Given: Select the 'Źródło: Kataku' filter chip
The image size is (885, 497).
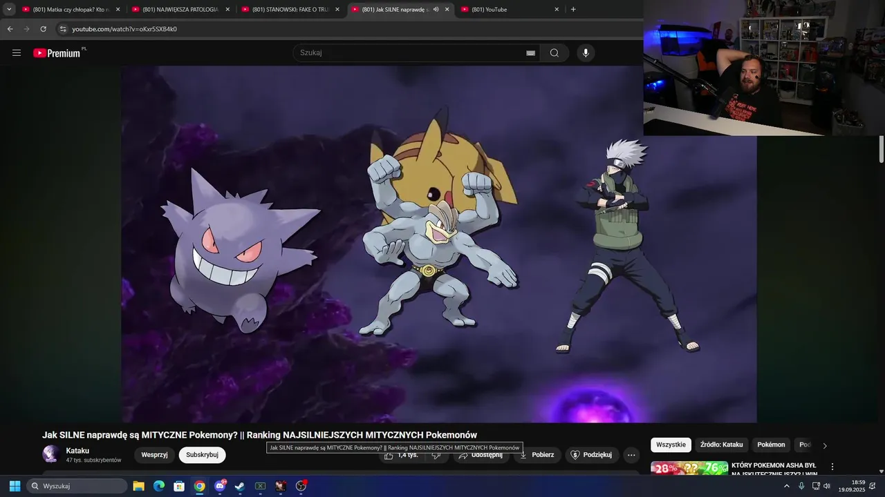Looking at the screenshot, I should click(x=721, y=445).
